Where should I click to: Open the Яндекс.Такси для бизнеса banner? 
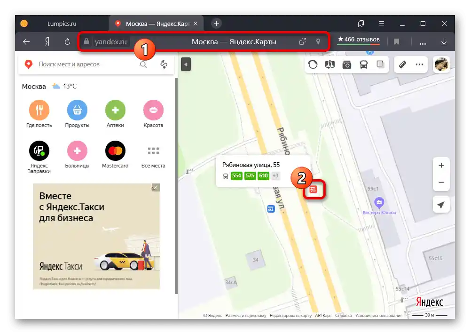point(96,237)
